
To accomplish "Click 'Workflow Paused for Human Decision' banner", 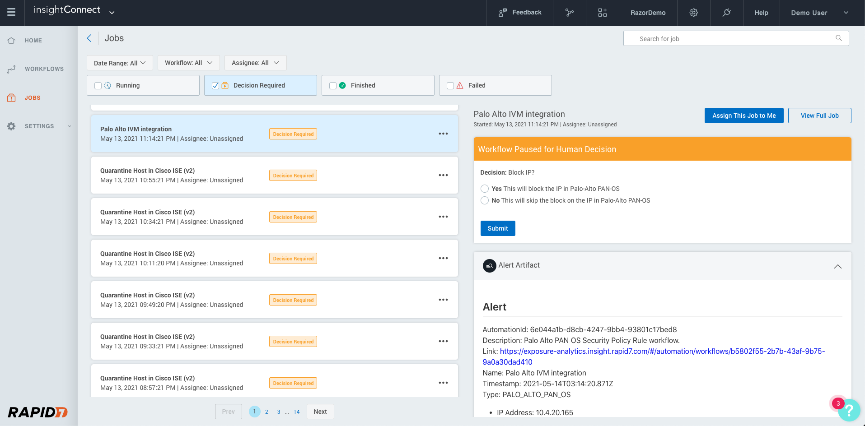I will (662, 149).
